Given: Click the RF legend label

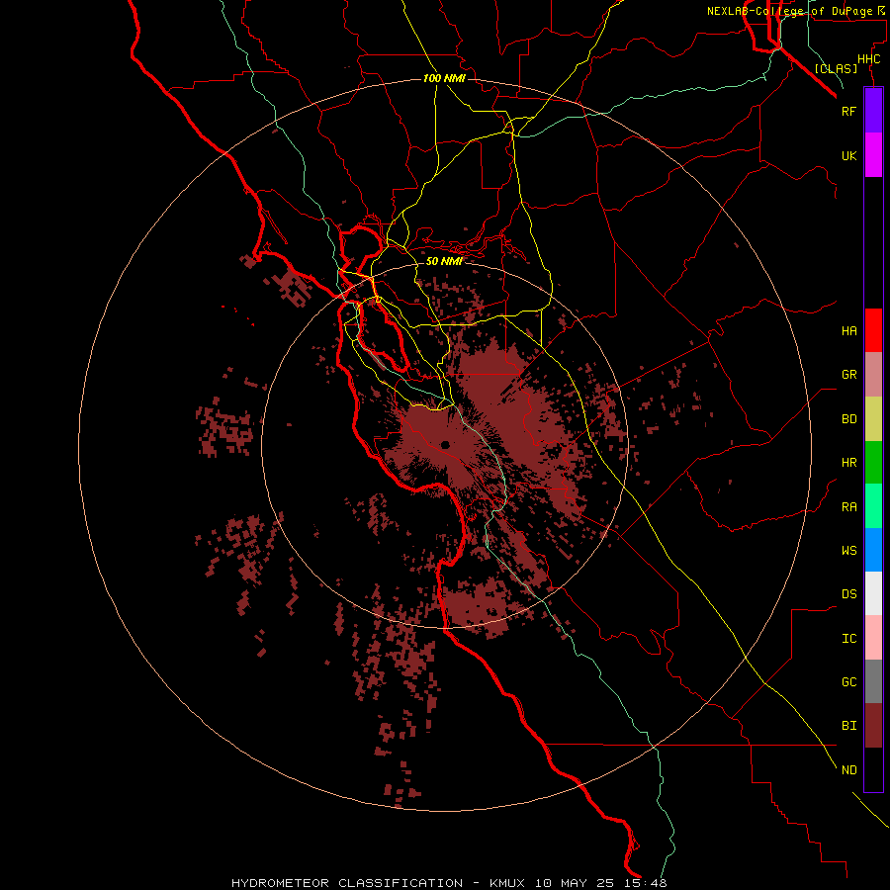Looking at the screenshot, I should coord(848,111).
